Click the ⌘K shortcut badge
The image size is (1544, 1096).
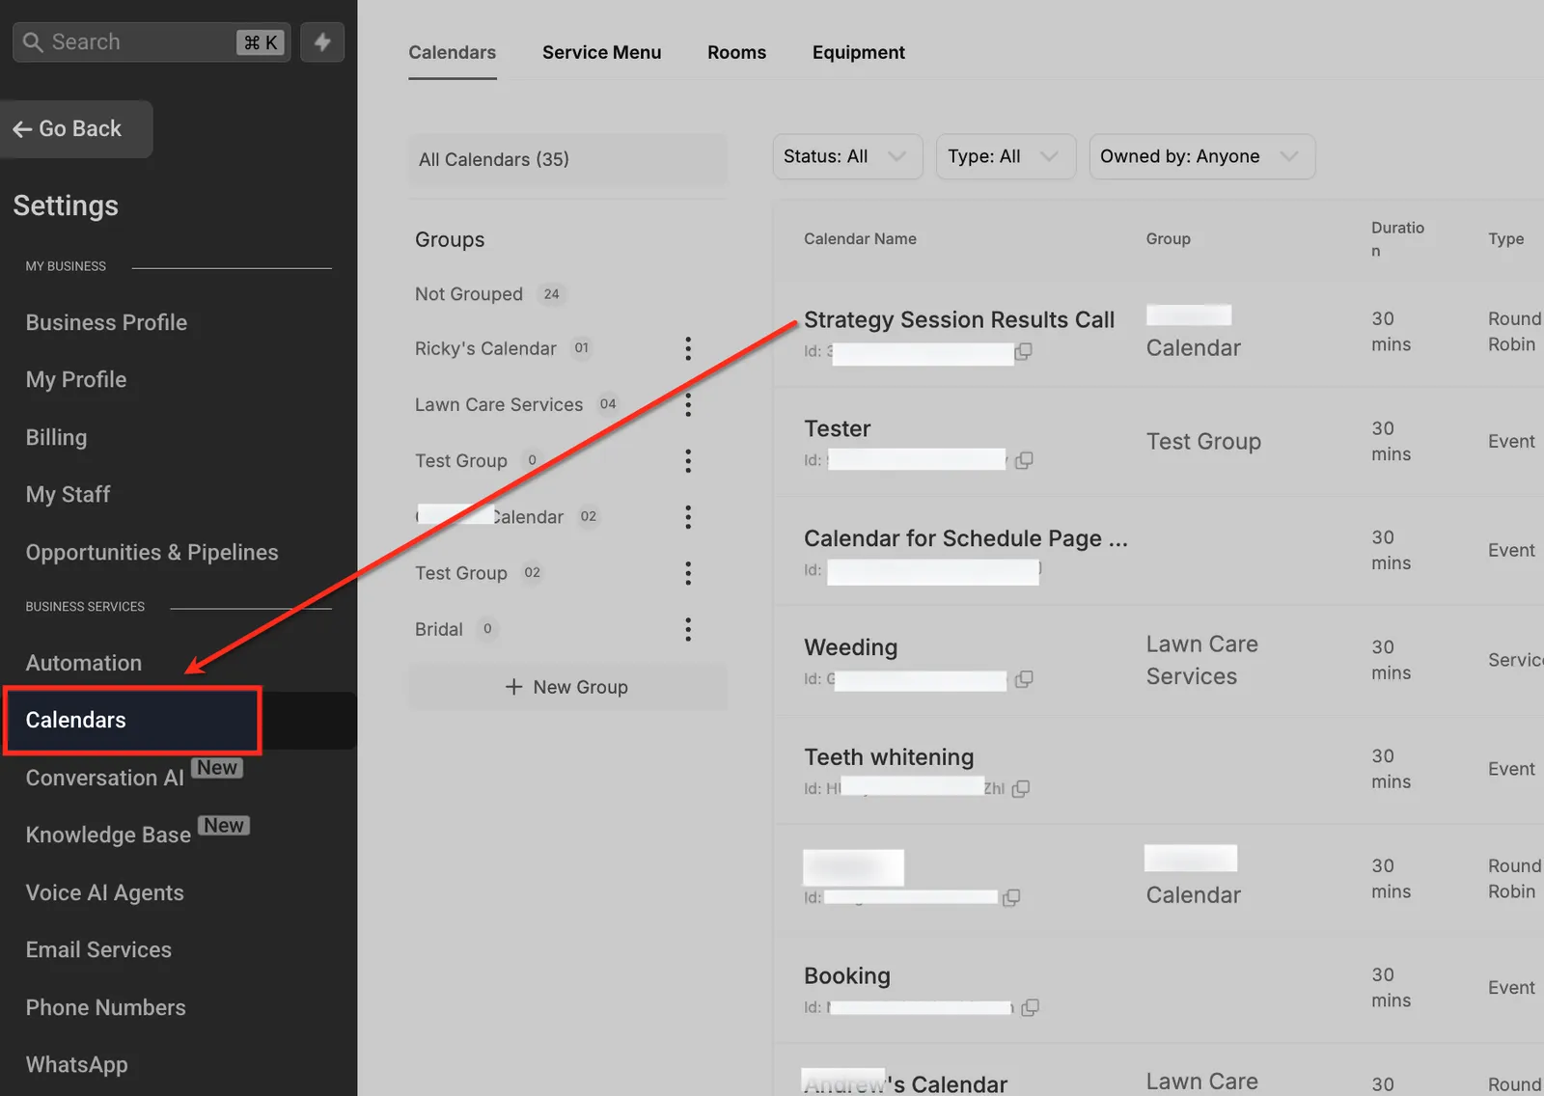click(261, 42)
